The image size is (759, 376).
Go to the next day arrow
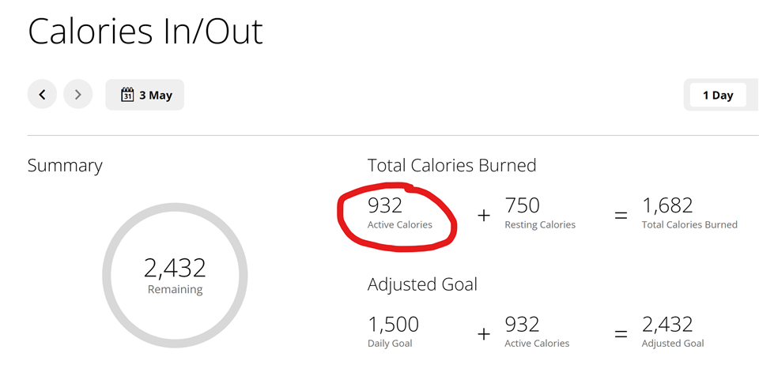[78, 94]
